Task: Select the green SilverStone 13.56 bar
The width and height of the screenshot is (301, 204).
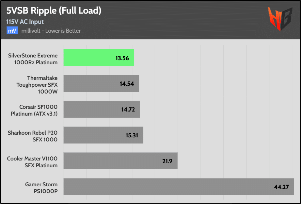Action: click(x=99, y=58)
